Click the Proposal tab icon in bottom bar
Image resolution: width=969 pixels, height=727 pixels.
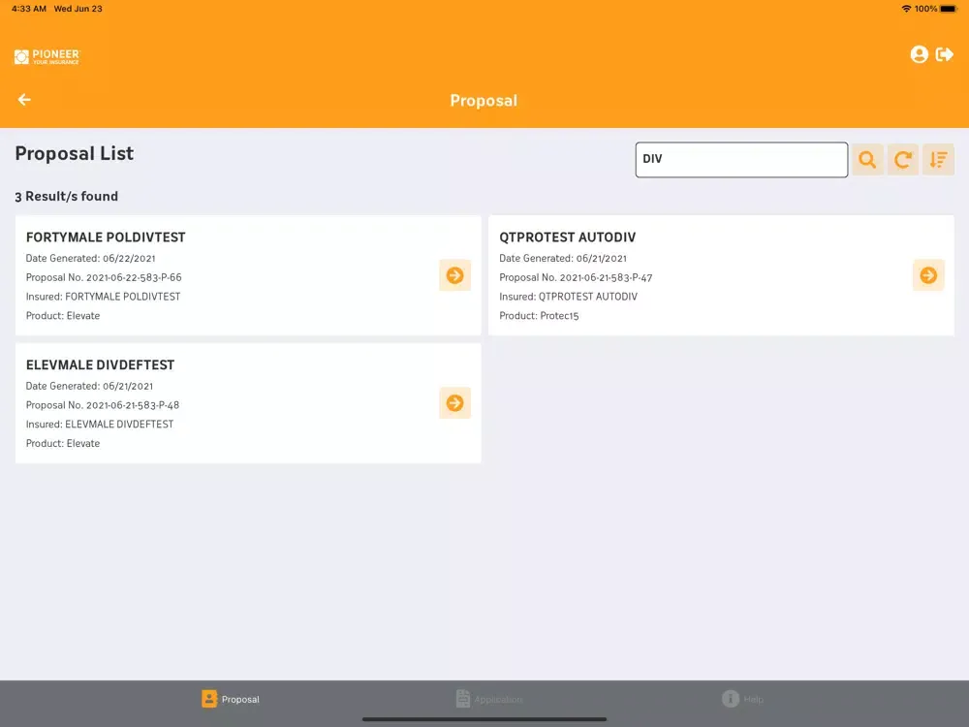tap(209, 699)
